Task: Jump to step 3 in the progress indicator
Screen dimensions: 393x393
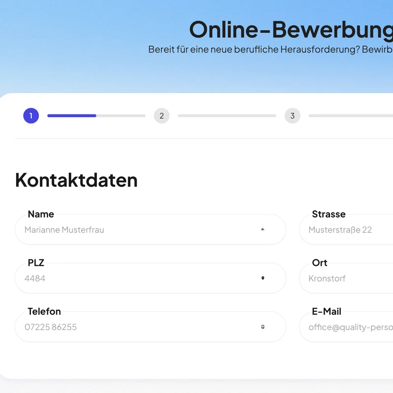Action: coord(292,115)
